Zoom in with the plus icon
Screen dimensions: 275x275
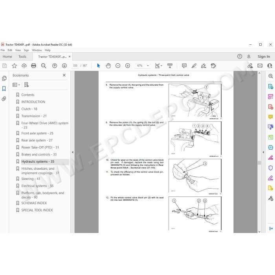pyautogui.click(x=128, y=66)
